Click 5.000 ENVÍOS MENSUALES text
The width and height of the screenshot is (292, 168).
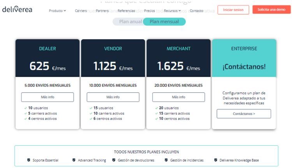click(47, 85)
